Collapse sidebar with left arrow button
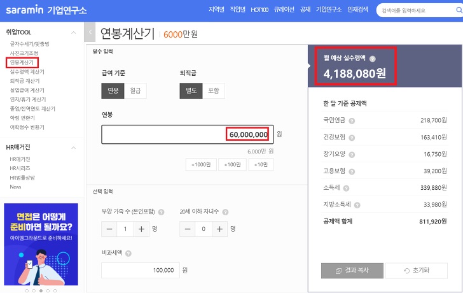 (x=90, y=32)
